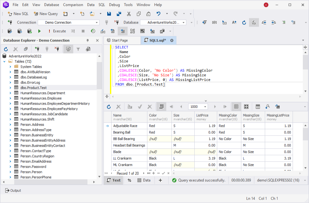
Task: Refresh the results grid data
Action: pos(109,107)
